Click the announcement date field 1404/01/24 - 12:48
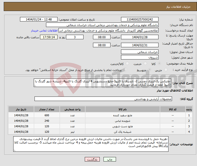The height and width of the screenshot is (166, 197). coord(39,19)
